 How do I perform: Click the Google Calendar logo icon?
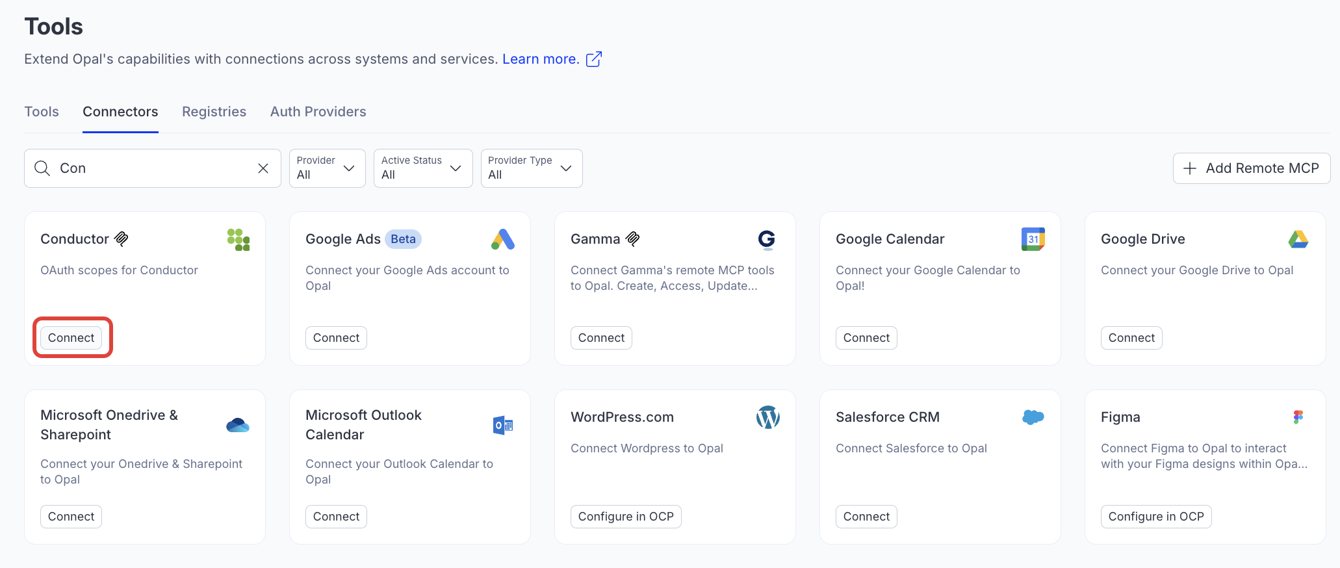(x=1033, y=239)
